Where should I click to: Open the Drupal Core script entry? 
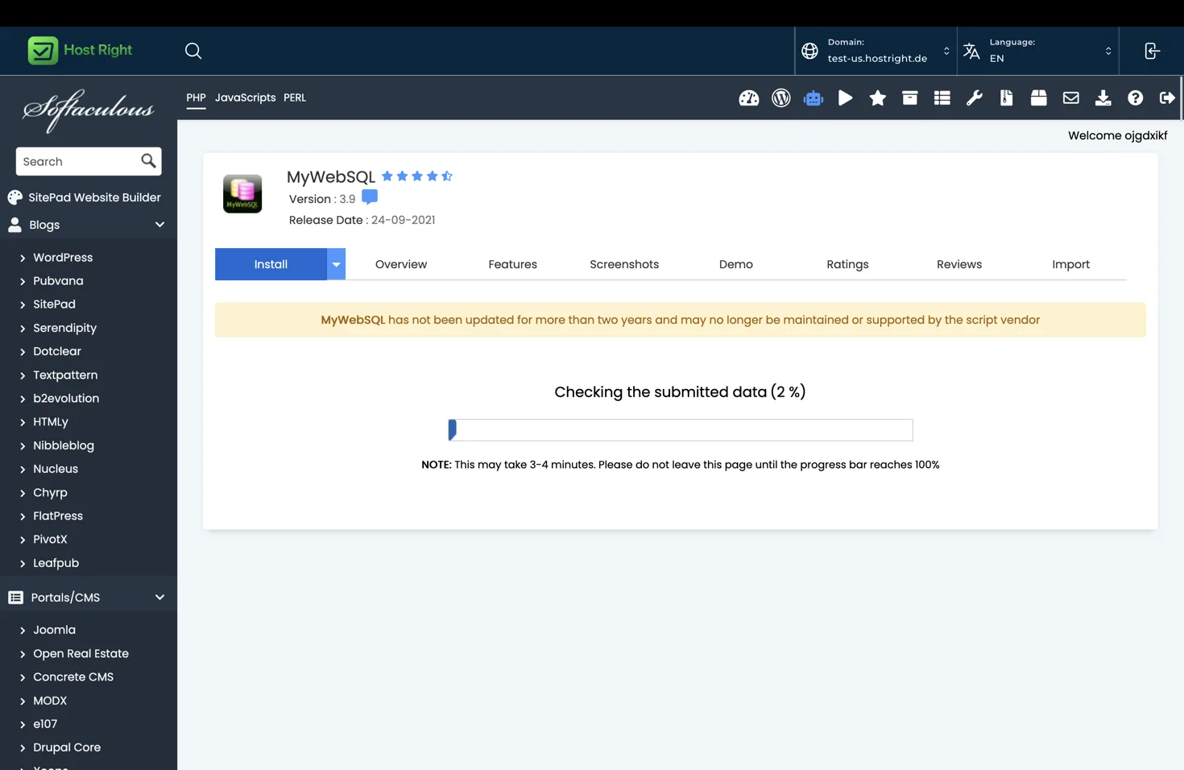click(x=67, y=747)
